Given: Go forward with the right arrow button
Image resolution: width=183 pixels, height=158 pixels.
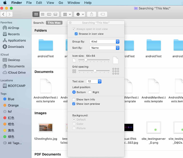Looking at the screenshot, I should click(9, 14).
